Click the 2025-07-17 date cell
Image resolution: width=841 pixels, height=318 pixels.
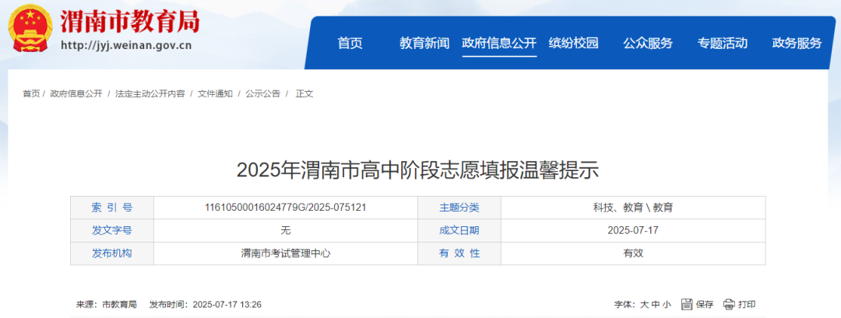tap(633, 230)
